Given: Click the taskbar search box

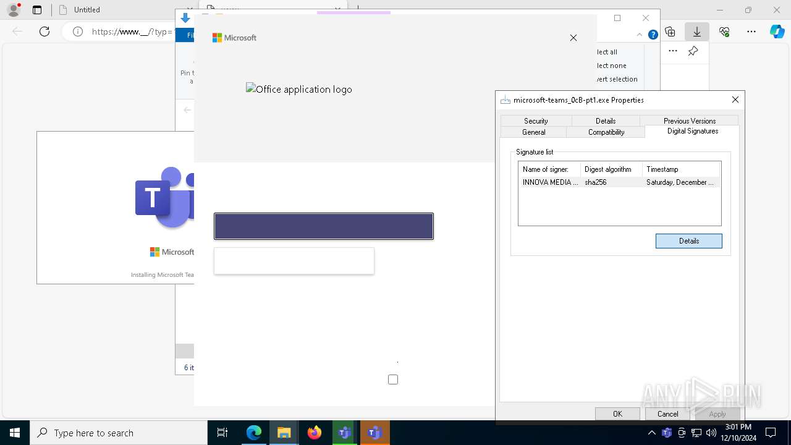Looking at the screenshot, I should 119,433.
